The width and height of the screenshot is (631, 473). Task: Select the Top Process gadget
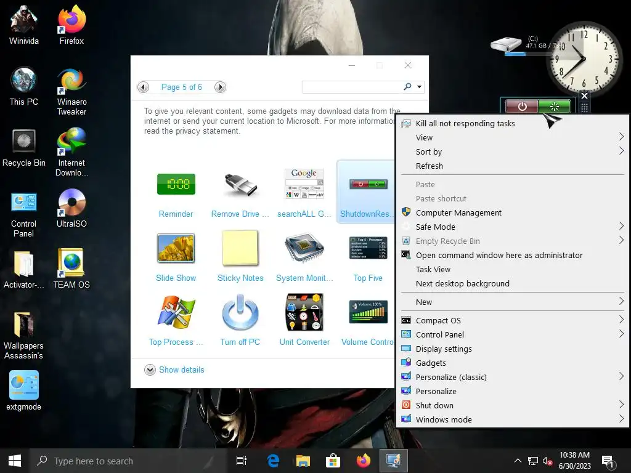tap(176, 321)
